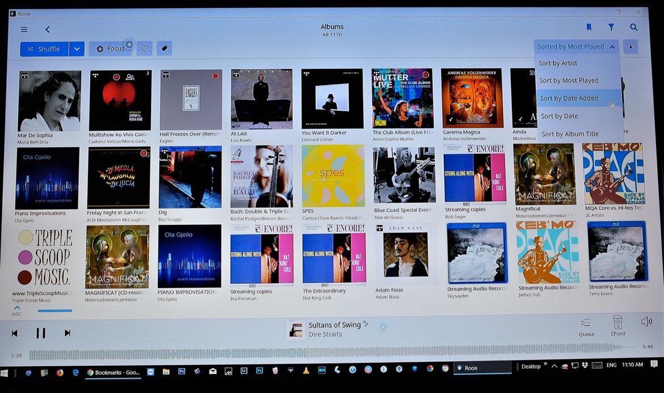Image resolution: width=664 pixels, height=393 pixels.
Task: Open the Adam Naas album cover
Action: [406, 254]
